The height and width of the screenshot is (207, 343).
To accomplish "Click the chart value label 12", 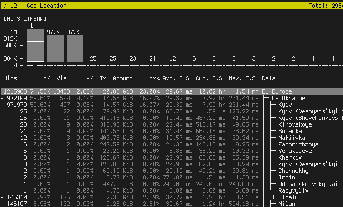I will pos(172,59).
